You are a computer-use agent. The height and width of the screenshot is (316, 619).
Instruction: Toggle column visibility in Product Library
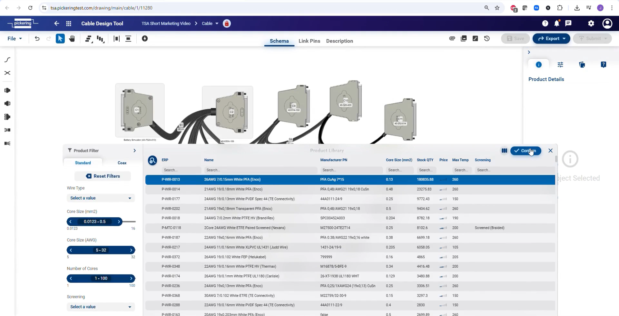504,151
